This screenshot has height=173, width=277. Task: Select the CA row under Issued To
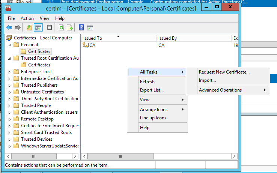point(92,45)
